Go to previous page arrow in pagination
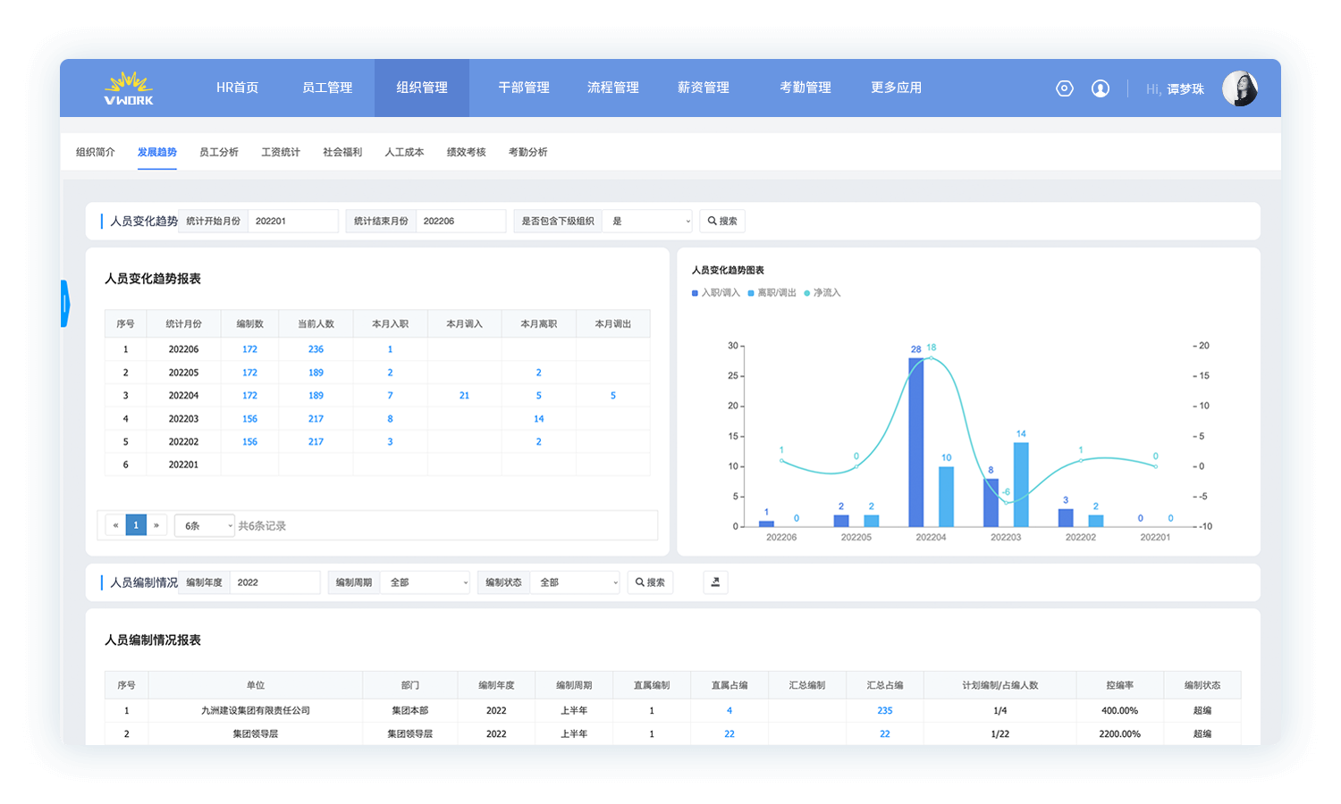The height and width of the screenshot is (804, 1341). 115,525
